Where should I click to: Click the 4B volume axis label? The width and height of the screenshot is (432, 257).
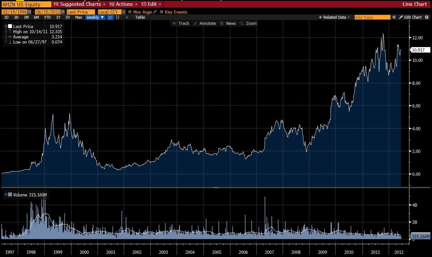(414, 205)
